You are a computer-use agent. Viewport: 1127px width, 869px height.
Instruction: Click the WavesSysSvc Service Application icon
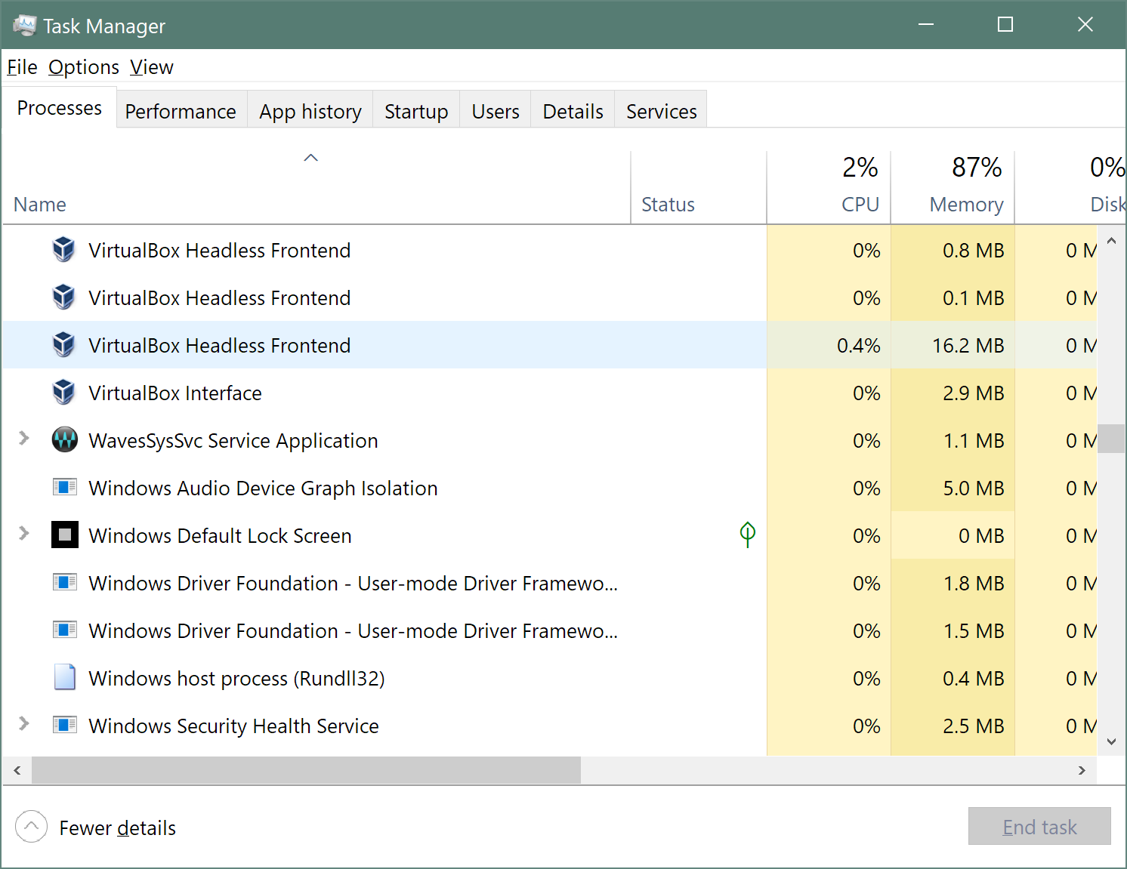pyautogui.click(x=65, y=439)
